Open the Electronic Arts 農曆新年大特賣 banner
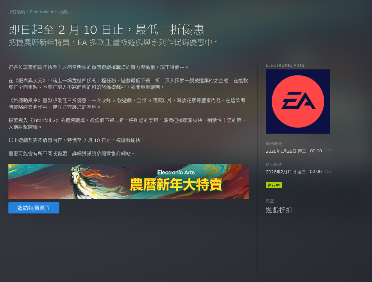 [x=128, y=181]
